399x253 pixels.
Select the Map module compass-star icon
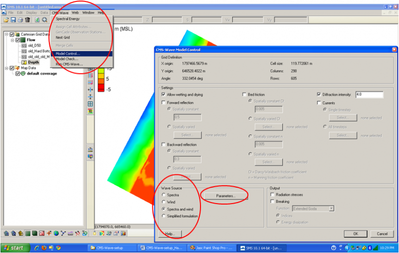49,233
